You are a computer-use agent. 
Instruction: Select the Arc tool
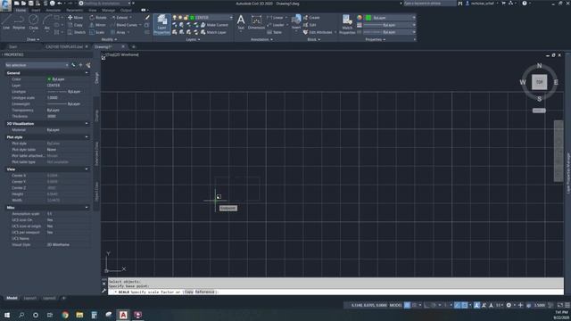47,21
